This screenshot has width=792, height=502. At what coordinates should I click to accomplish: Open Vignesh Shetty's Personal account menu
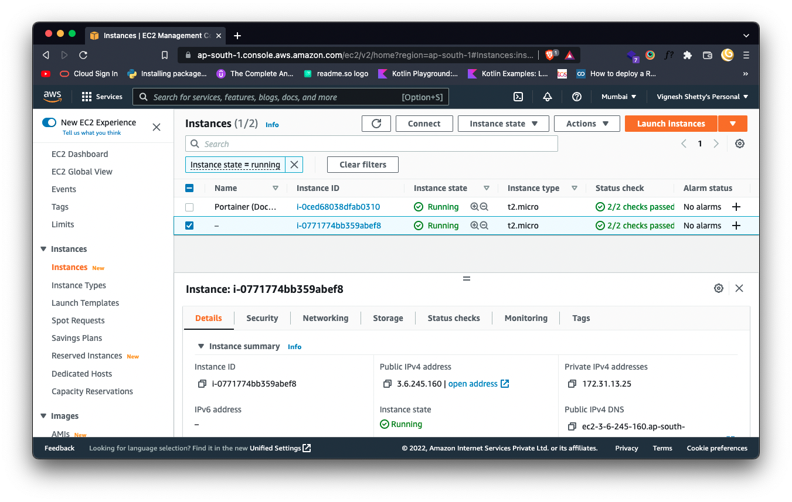(702, 97)
